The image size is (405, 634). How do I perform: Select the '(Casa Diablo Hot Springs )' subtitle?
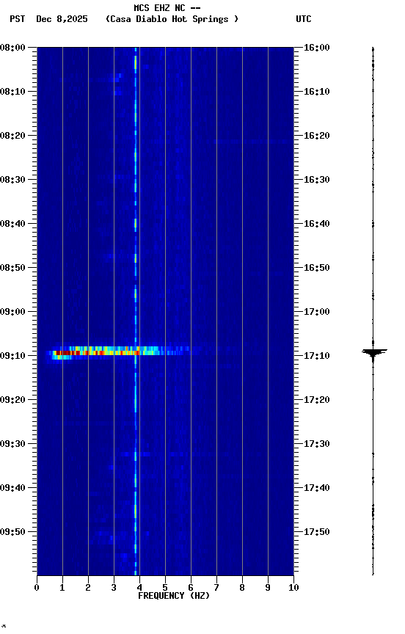pos(172,19)
